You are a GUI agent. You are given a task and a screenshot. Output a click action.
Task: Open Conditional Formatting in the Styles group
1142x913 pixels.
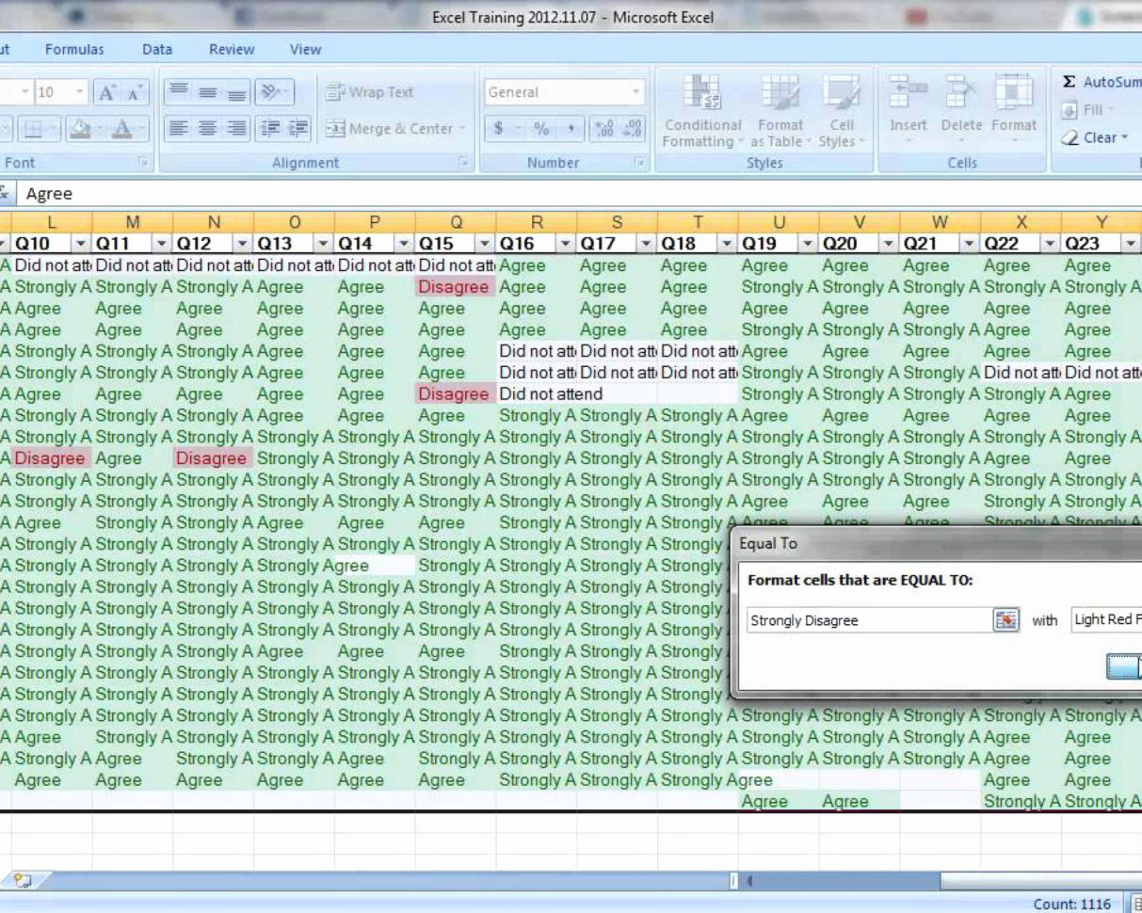pos(702,106)
